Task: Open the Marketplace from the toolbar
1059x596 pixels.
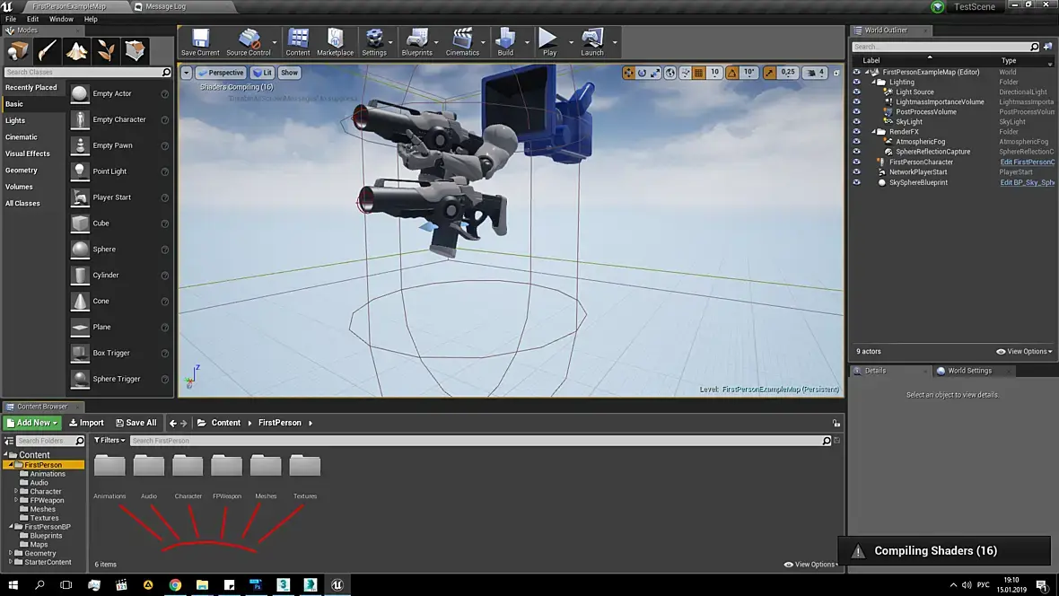Action: pyautogui.click(x=335, y=41)
